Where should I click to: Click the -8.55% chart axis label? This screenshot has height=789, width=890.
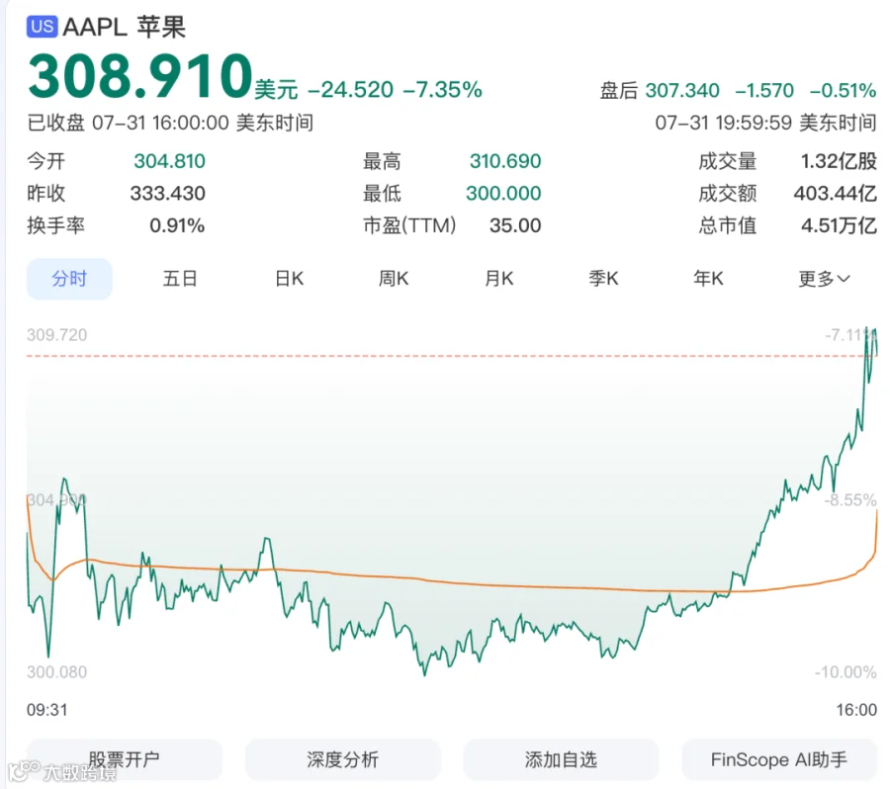[x=849, y=500]
